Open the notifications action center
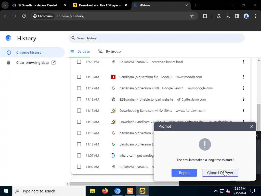This screenshot has width=261, height=196. [x=253, y=191]
